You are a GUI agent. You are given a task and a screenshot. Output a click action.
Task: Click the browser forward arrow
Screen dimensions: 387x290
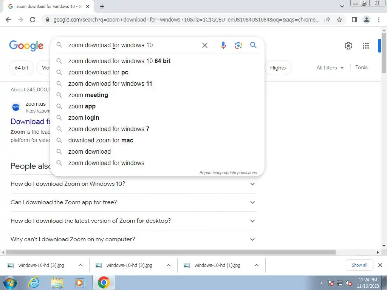click(x=20, y=20)
